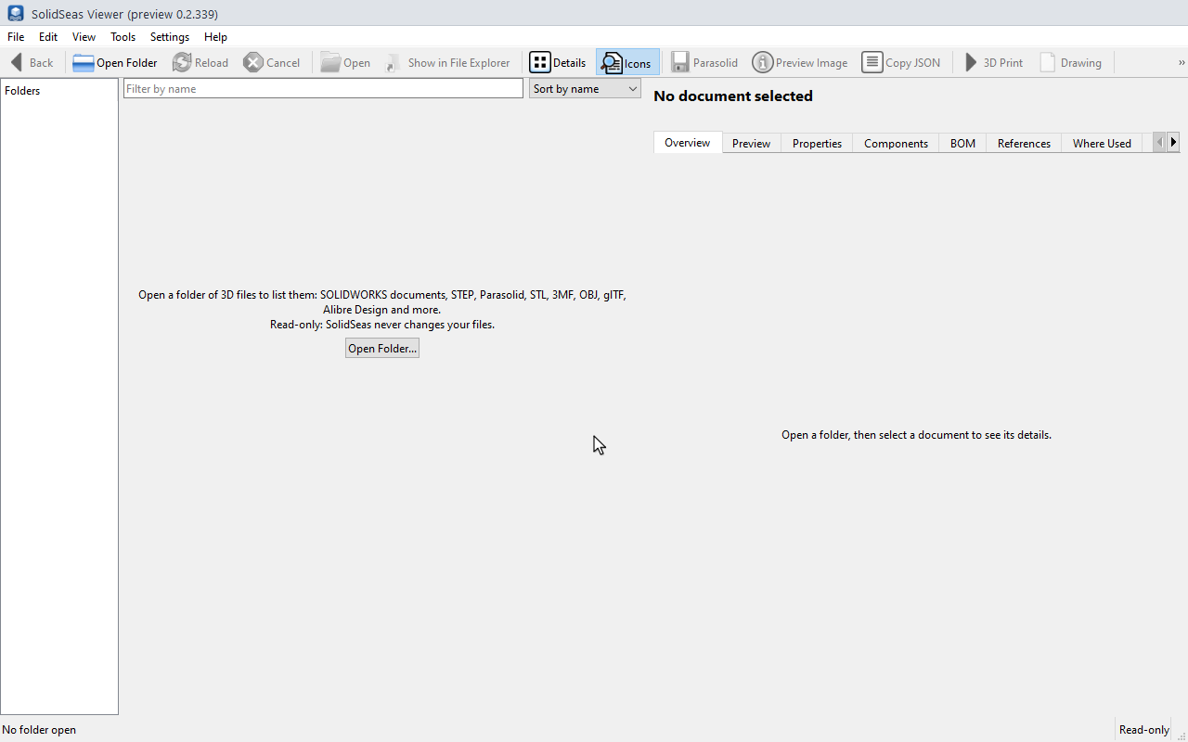Viewport: 1188px width, 742px height.
Task: Click the 'Read-only: SolidSeas never changes your files' text
Action: point(382,325)
